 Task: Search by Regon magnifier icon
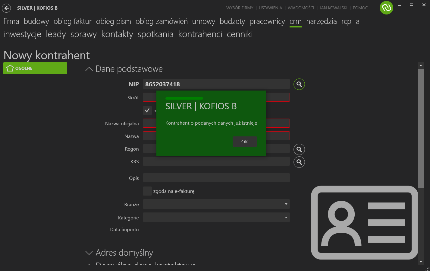click(299, 149)
